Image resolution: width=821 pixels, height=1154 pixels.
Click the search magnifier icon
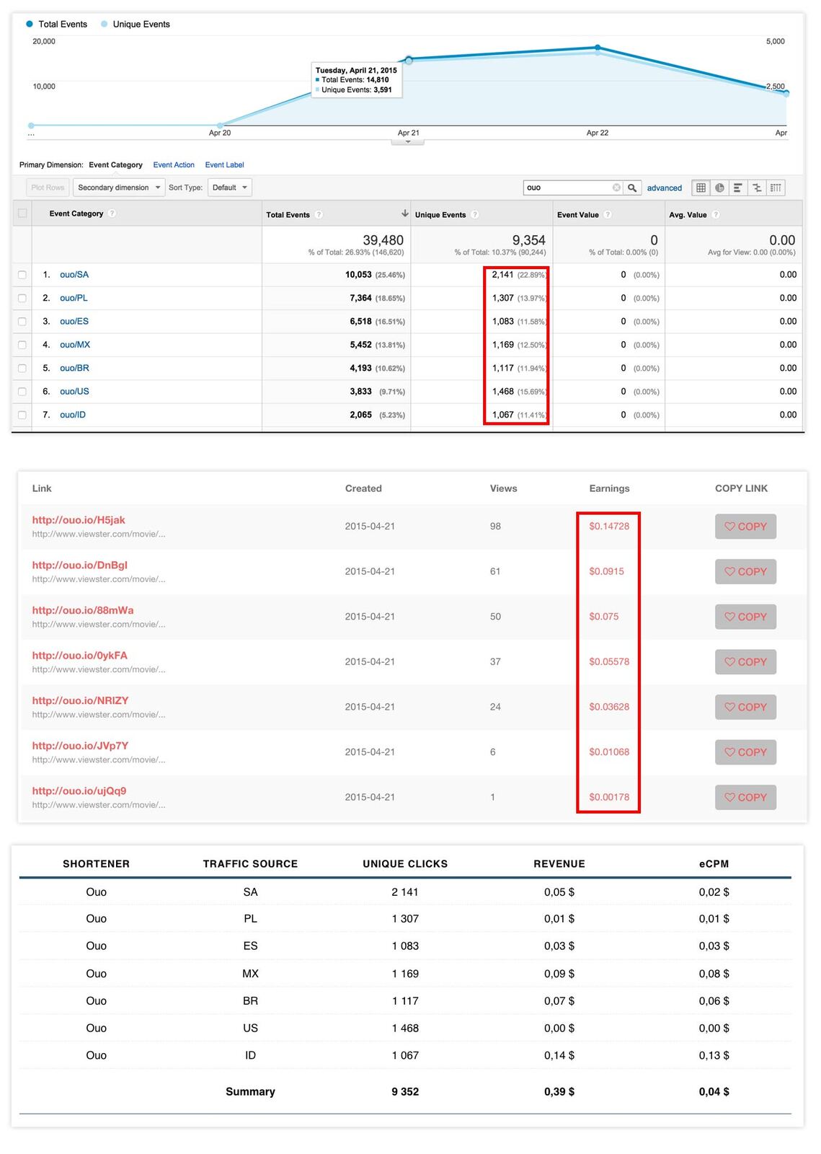[x=632, y=188]
